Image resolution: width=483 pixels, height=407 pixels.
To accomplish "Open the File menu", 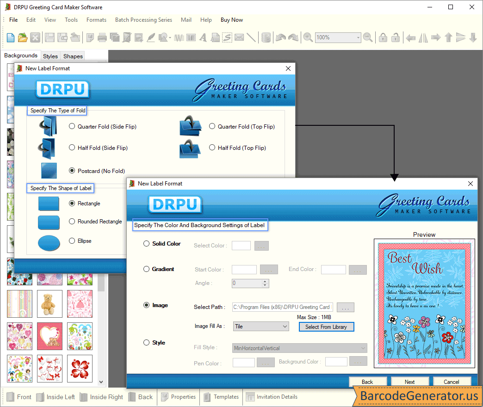I will pos(13,20).
